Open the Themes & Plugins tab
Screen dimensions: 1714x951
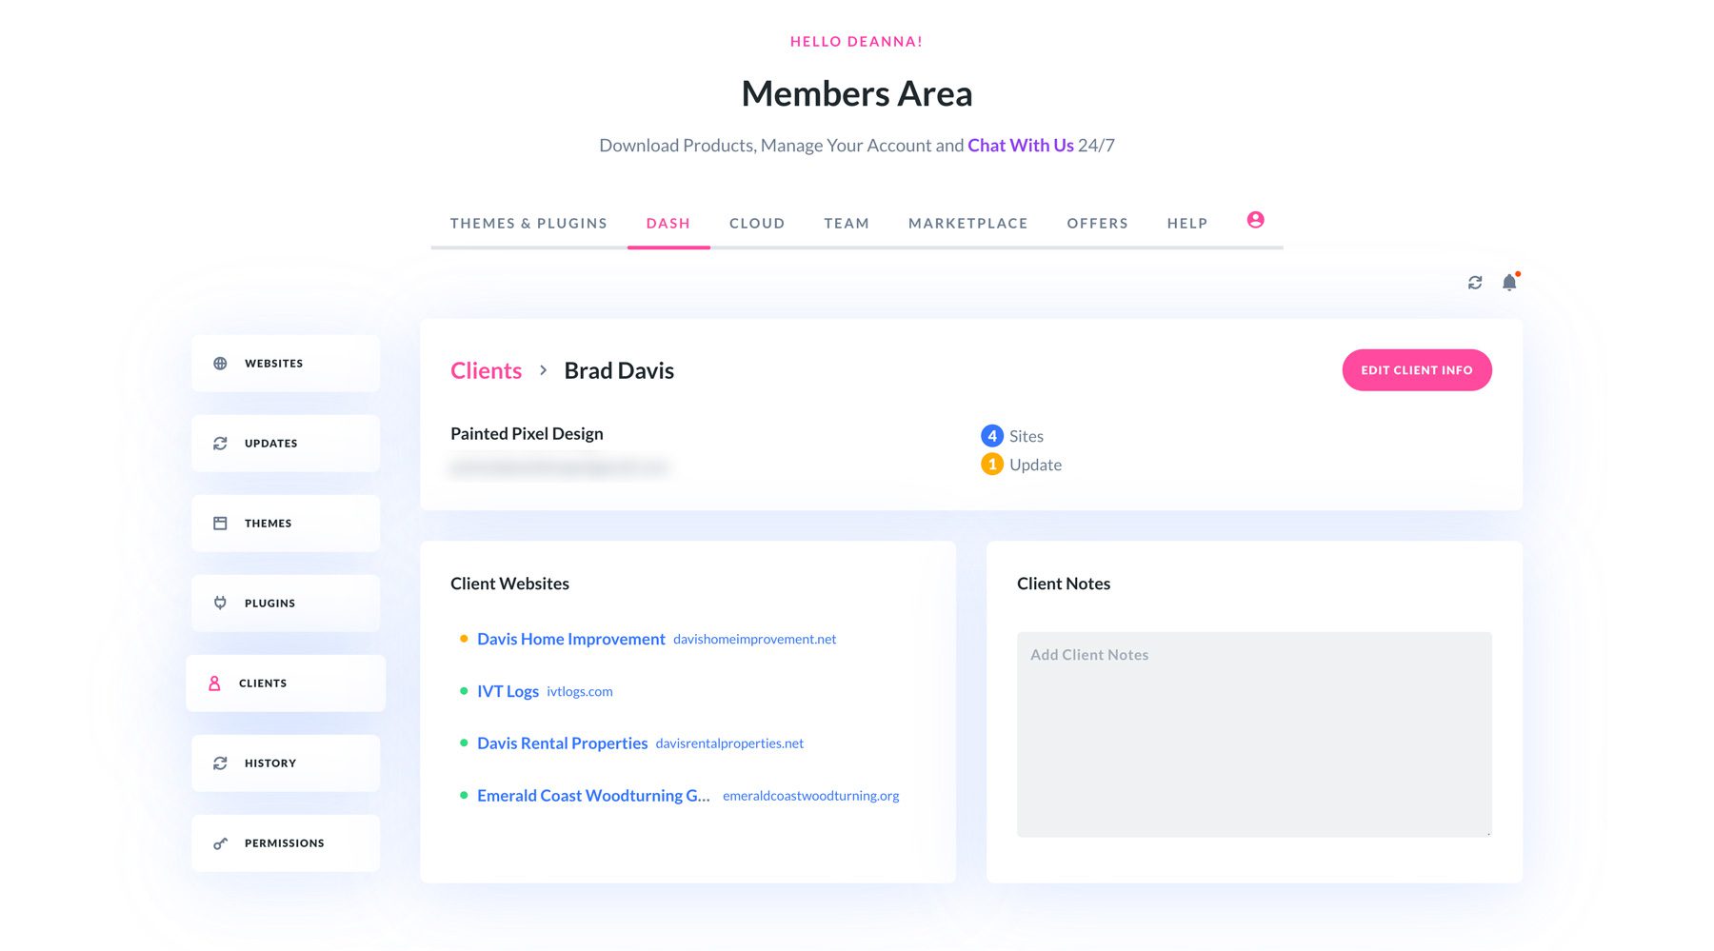click(x=528, y=223)
